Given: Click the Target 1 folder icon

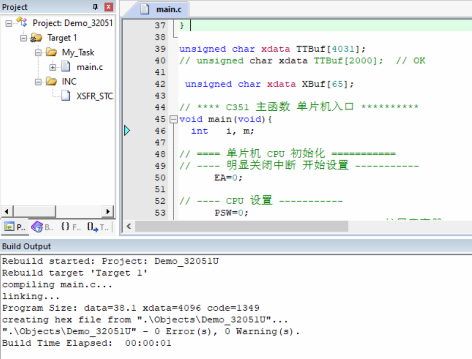Looking at the screenshot, I should point(37,38).
